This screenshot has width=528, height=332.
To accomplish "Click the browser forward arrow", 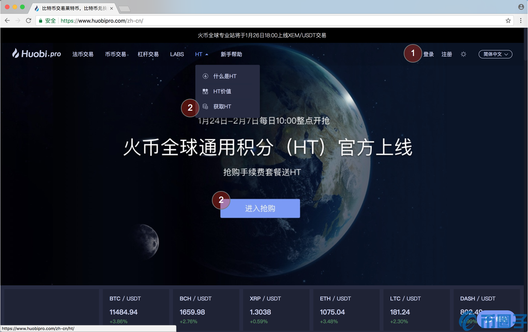I will 18,21.
